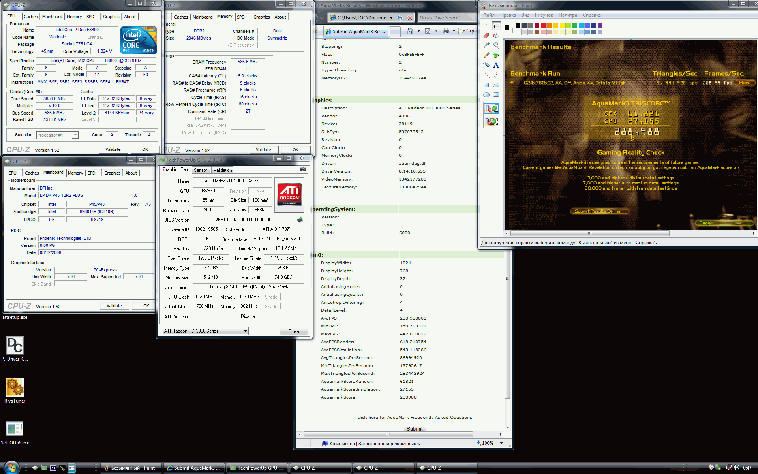Screen dimensions: 758x474
Task: Open SPD tab in bottom-left CPU-Z window
Action: point(92,173)
